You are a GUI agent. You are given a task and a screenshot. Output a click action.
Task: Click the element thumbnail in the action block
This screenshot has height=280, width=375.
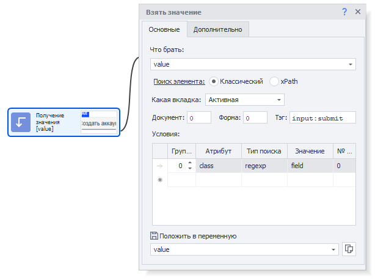[98, 122]
